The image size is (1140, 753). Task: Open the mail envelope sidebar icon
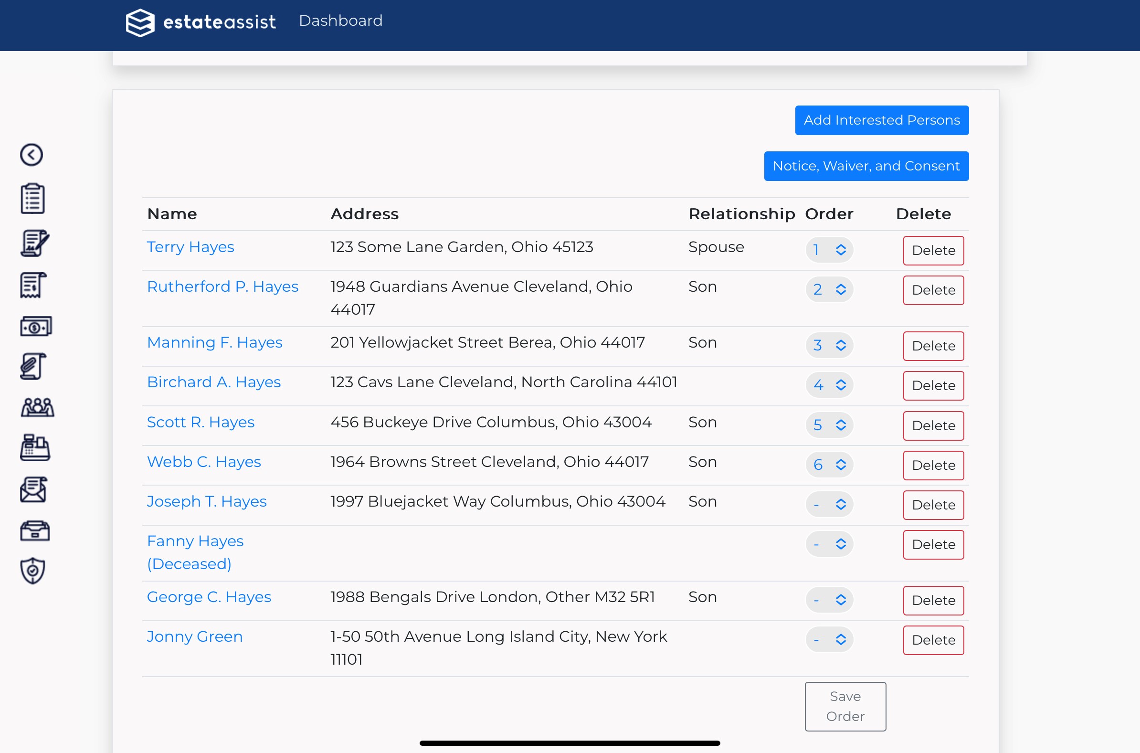pos(33,489)
